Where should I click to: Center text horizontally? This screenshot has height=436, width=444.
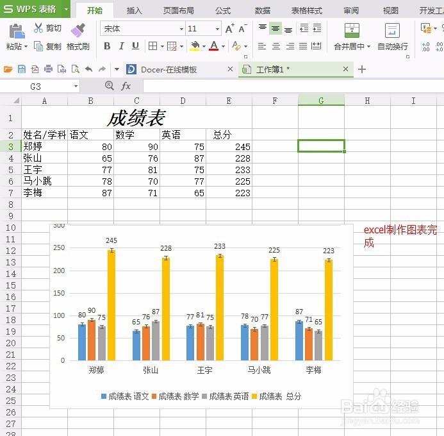[x=275, y=46]
